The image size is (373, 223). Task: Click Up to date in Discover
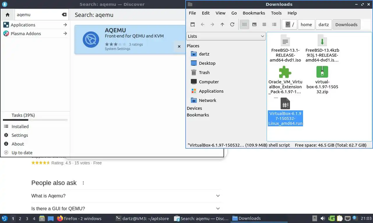point(35,153)
